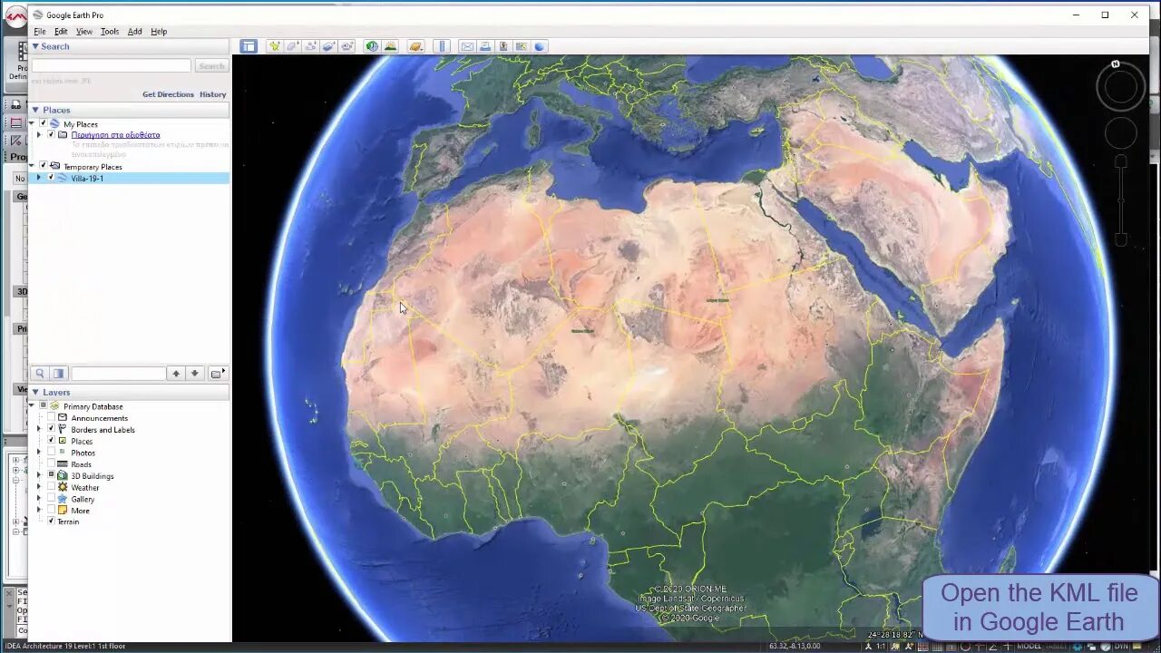Select the Villa-19-1 item in Places
Viewport: 1161px width, 653px height.
click(x=87, y=179)
